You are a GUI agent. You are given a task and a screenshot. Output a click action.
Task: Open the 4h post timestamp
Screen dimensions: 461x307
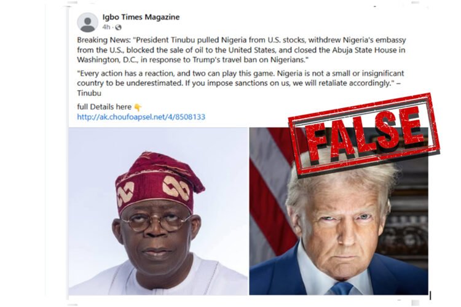[x=106, y=27]
